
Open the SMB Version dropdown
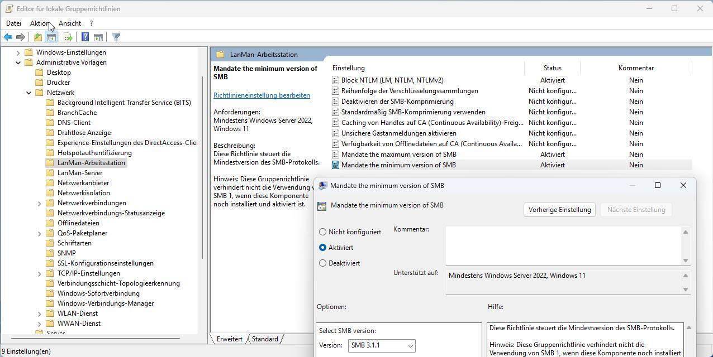(x=382, y=346)
